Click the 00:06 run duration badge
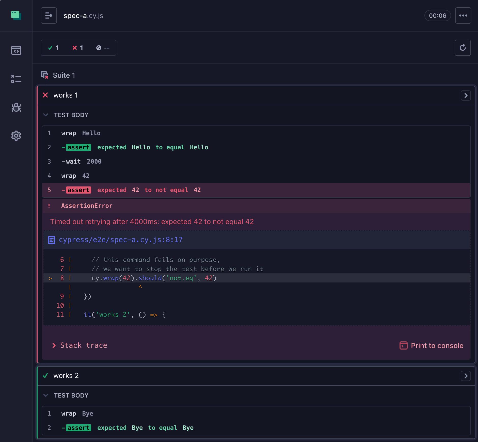 click(437, 15)
